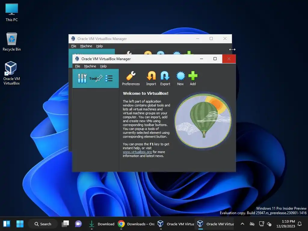Screen dimensions: 308x231
Task: Open Help menu in front VirtualBox window
Action: (103, 66)
